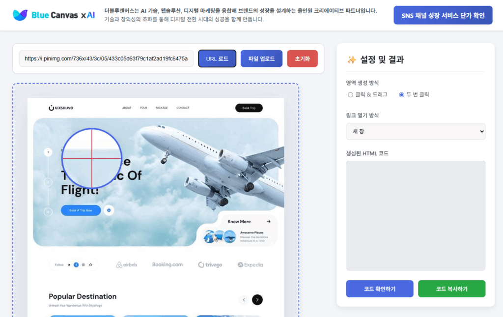Click the green 코드 복사하기 button

(452, 289)
